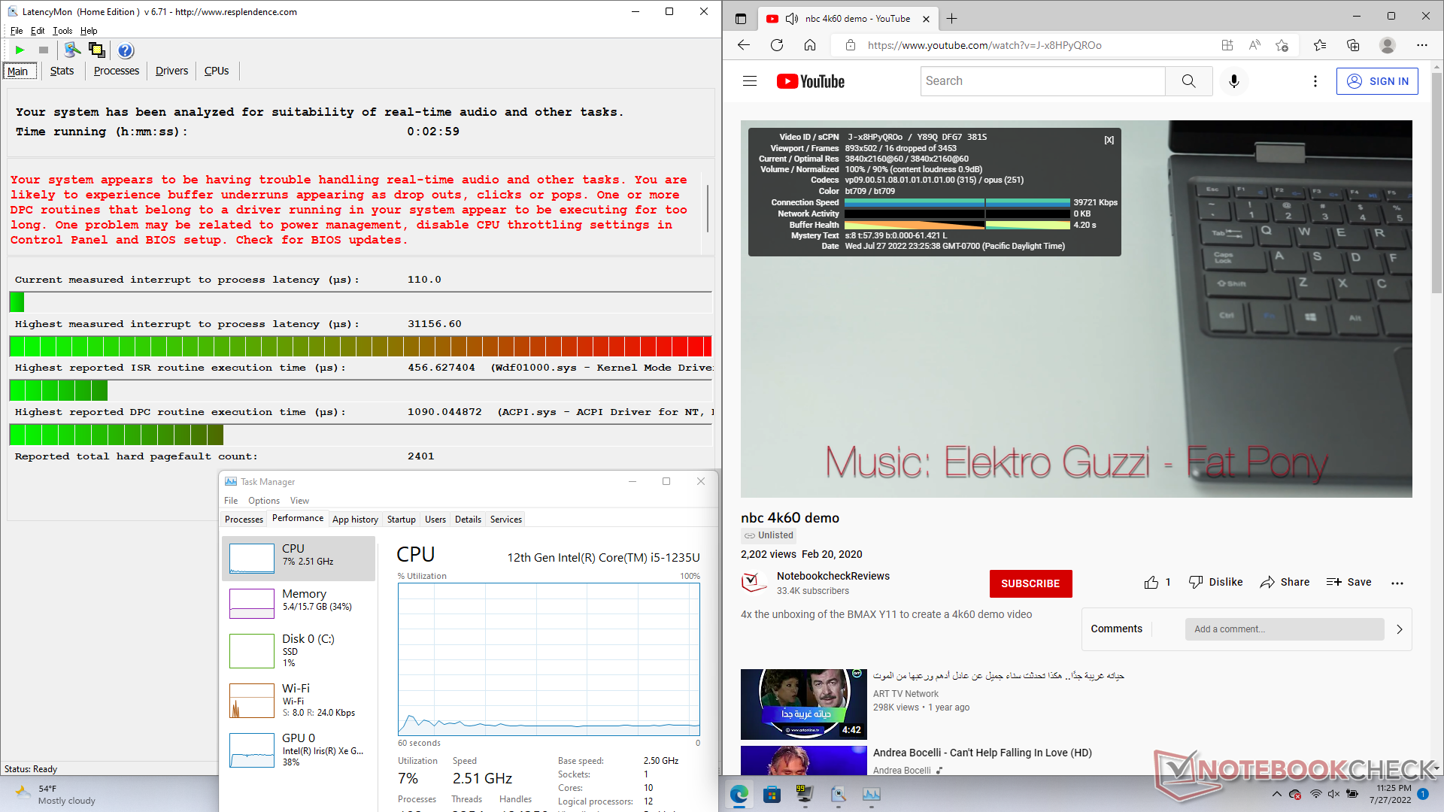Open Microsoft Edge from the taskbar
Viewport: 1444px width, 812px height.
[739, 794]
